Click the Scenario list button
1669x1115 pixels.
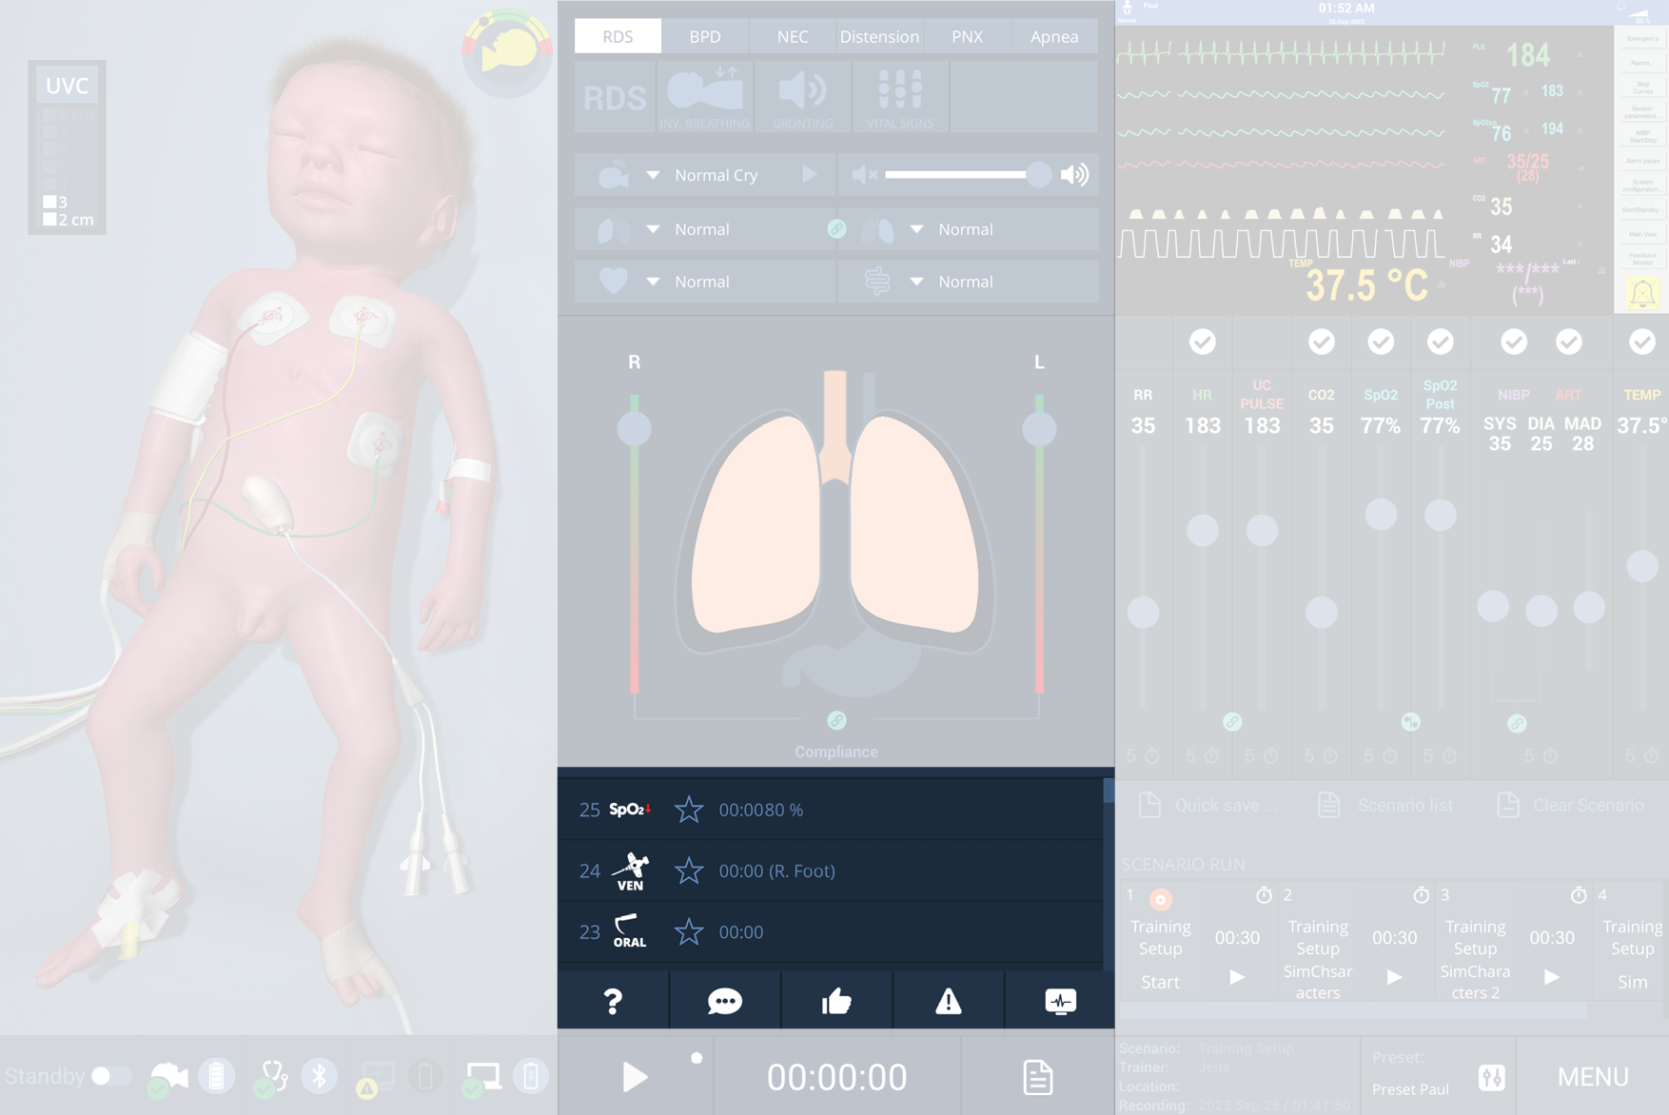pos(1386,805)
